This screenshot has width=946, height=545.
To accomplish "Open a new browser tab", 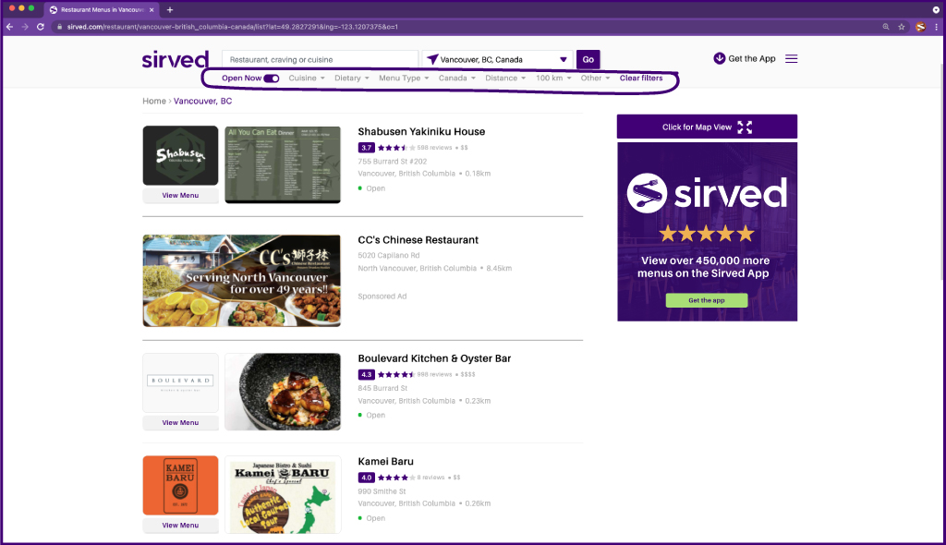I will (170, 9).
